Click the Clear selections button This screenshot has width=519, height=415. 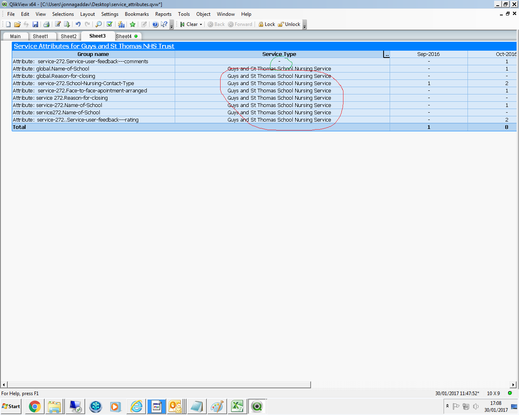click(x=189, y=24)
